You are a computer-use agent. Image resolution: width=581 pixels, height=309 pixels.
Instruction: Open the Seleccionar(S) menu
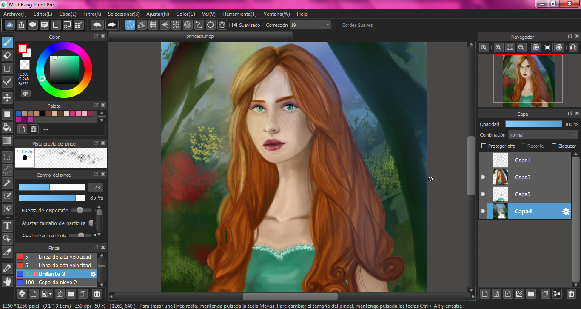point(123,14)
